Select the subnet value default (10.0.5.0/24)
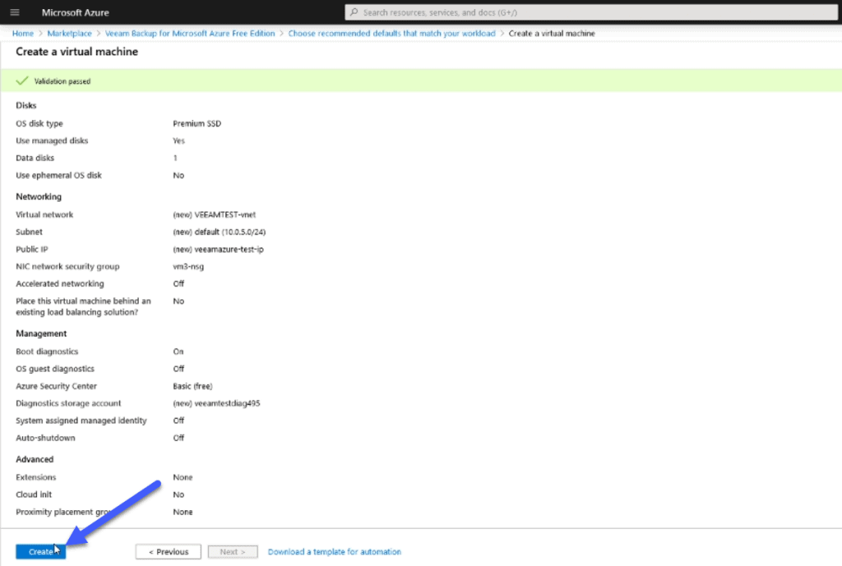The width and height of the screenshot is (842, 566). pyautogui.click(x=219, y=232)
